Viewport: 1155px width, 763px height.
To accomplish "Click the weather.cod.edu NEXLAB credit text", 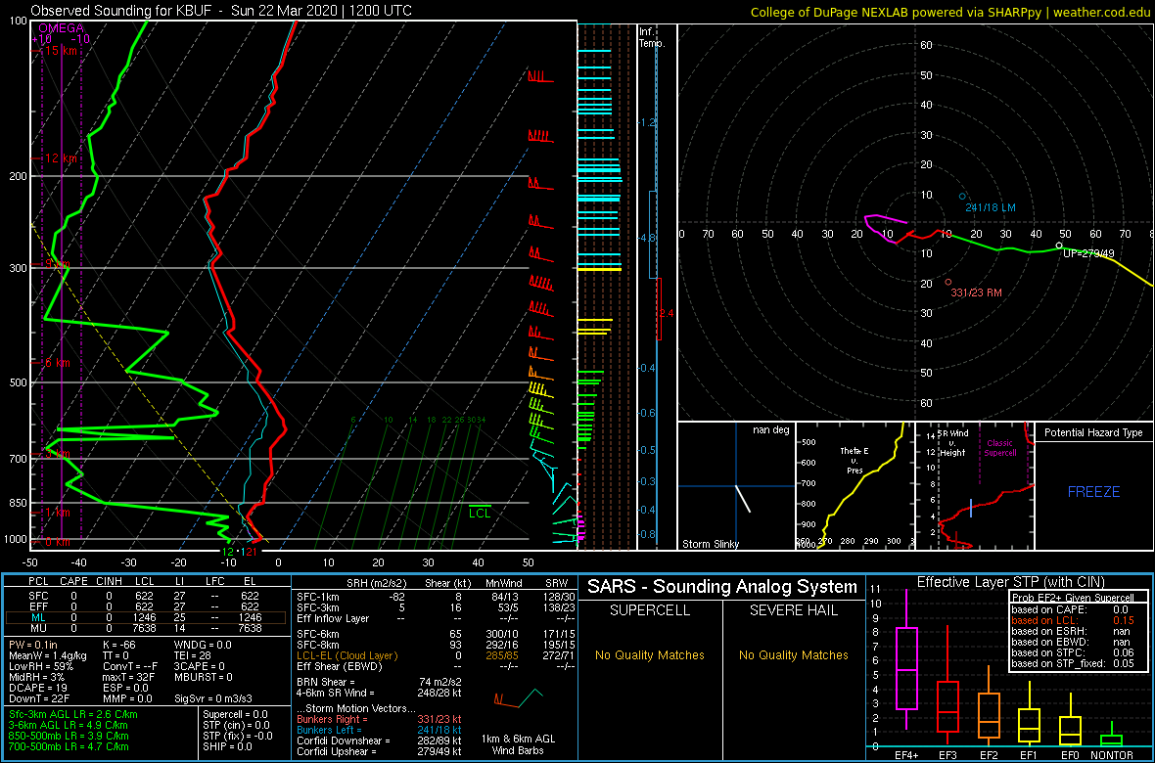I will (951, 11).
